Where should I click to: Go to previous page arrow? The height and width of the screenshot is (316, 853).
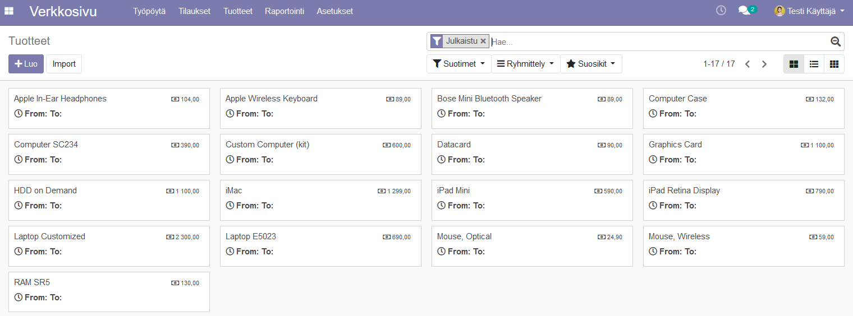coord(747,64)
